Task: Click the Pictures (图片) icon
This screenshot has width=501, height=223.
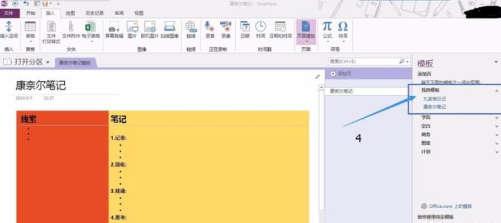Action: pyautogui.click(x=132, y=26)
